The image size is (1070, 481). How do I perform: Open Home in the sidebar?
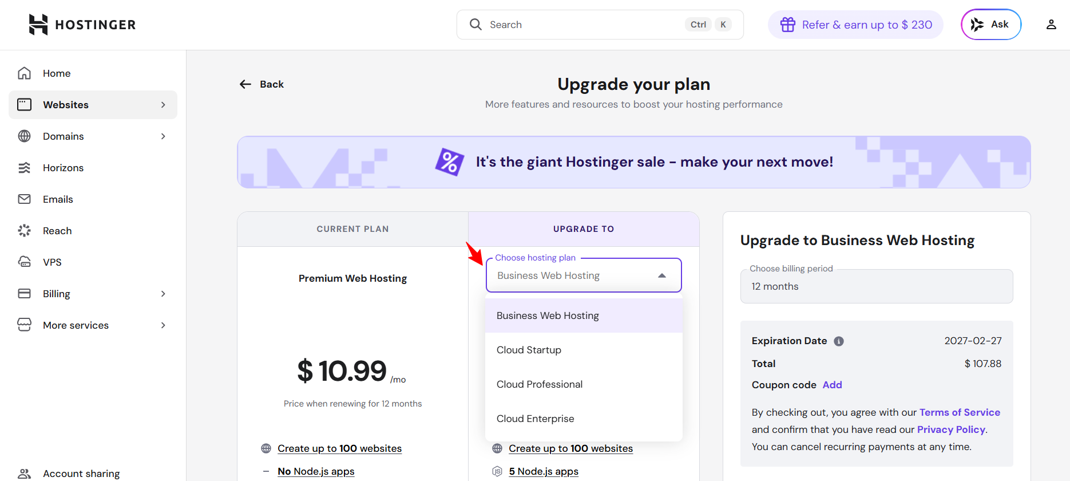tap(93, 73)
